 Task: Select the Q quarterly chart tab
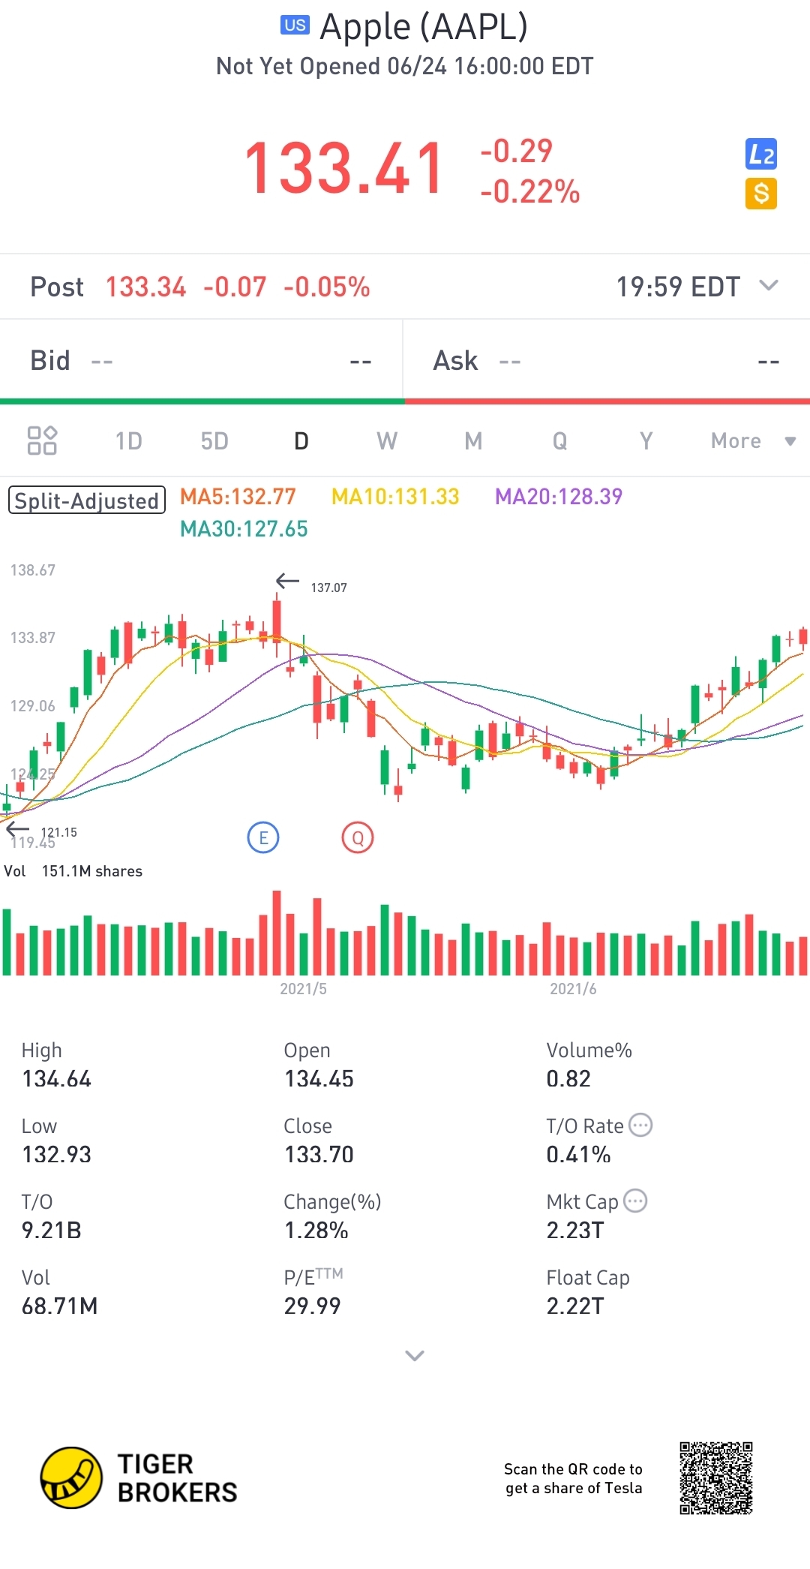point(560,440)
